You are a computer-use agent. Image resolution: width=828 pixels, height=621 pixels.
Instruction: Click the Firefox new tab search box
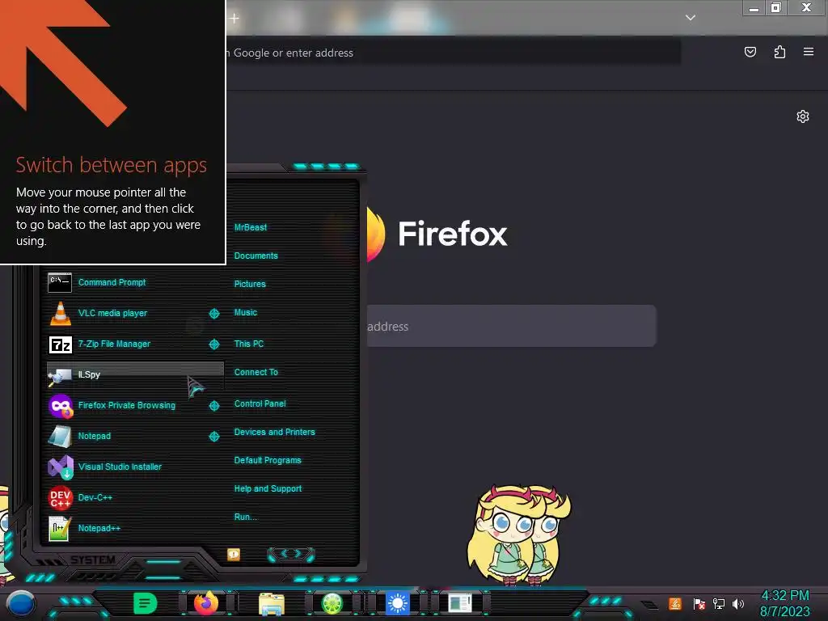coord(512,327)
